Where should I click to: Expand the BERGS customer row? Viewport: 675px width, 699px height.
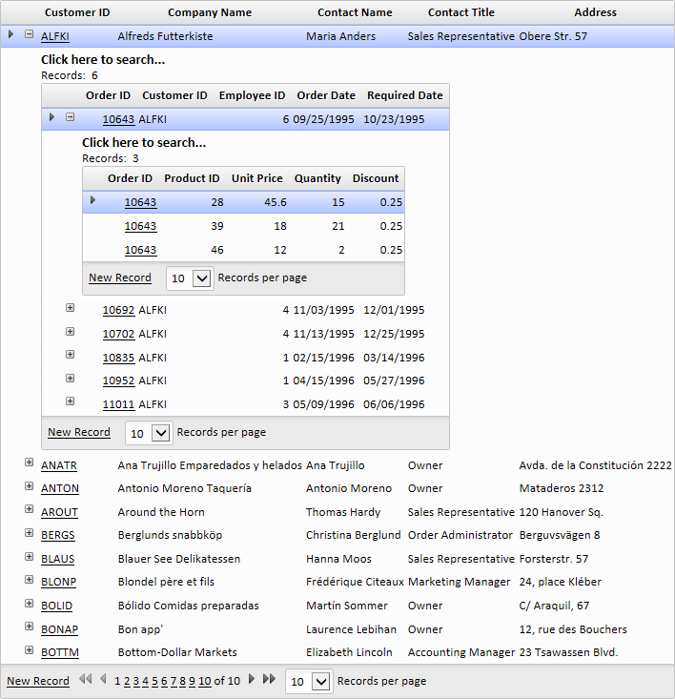(29, 533)
